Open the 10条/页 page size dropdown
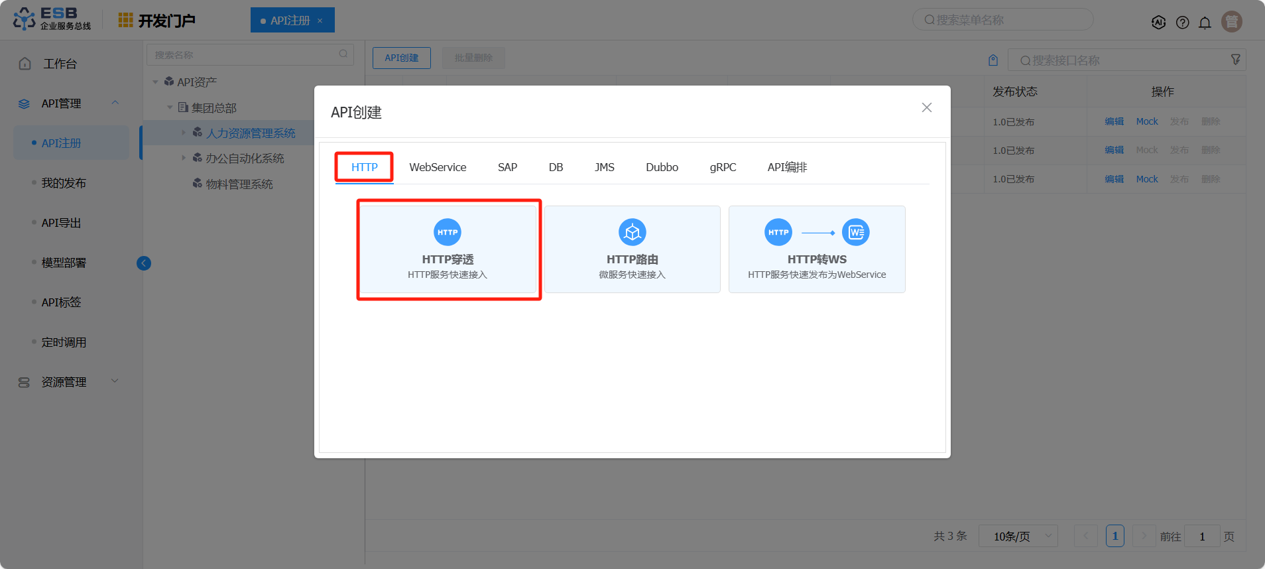Viewport: 1265px width, 569px height. [x=1018, y=536]
